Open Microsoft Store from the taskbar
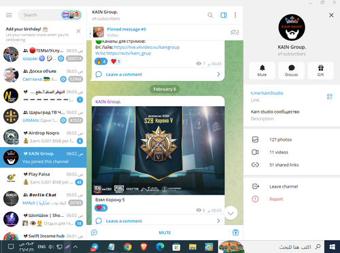This screenshot has height=253, width=340. [176, 247]
